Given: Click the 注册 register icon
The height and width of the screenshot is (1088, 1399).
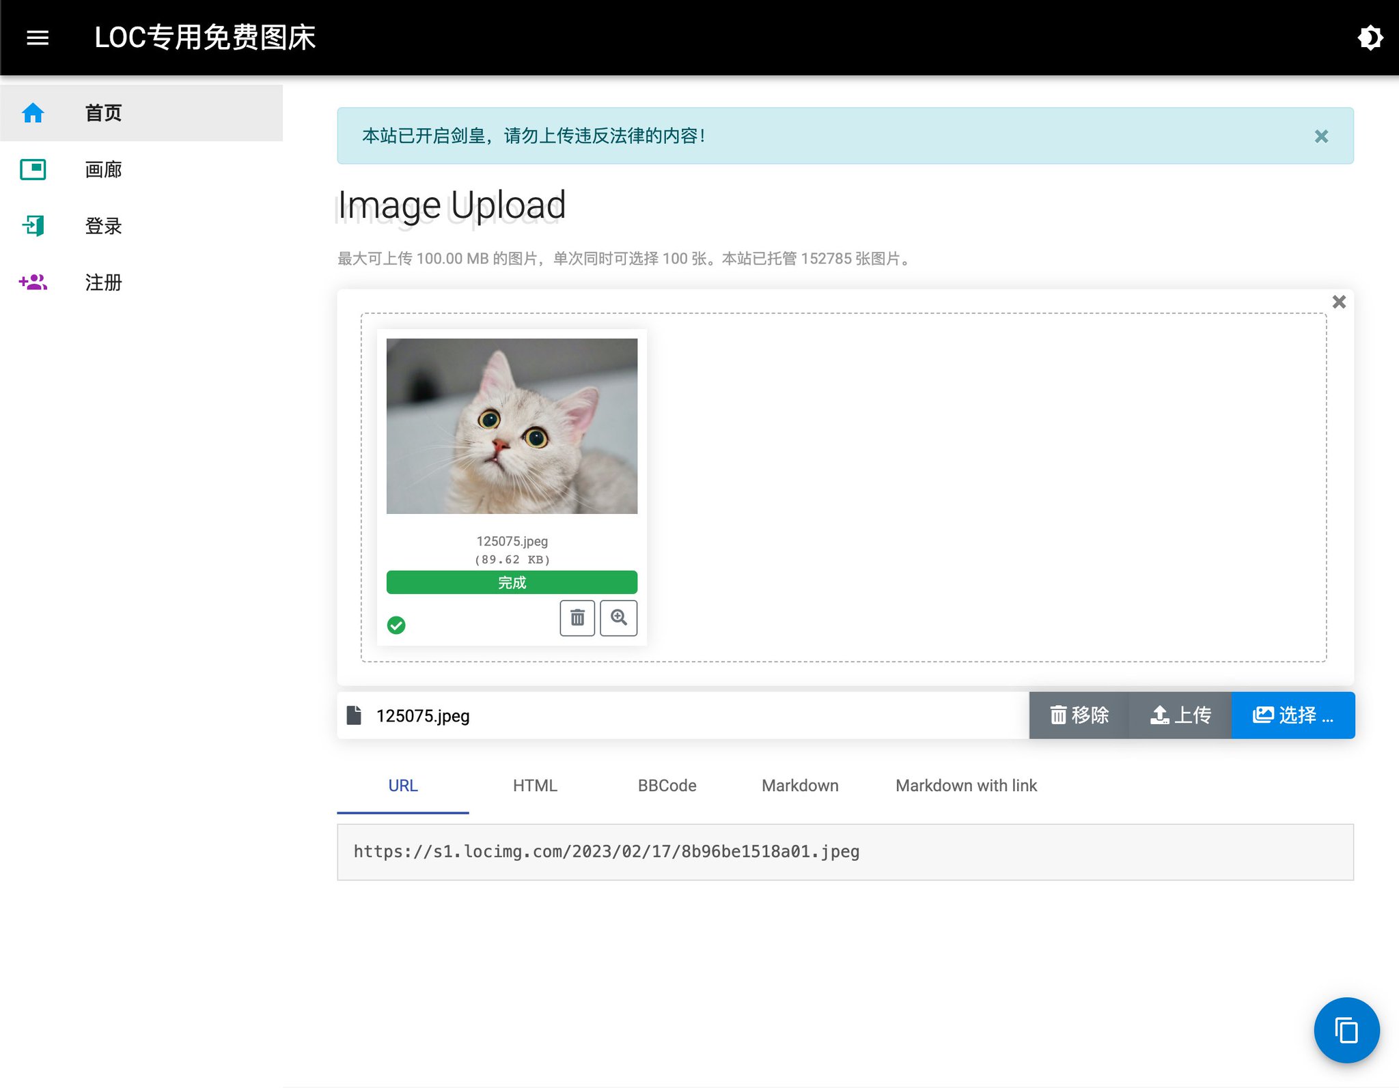Looking at the screenshot, I should 33,282.
